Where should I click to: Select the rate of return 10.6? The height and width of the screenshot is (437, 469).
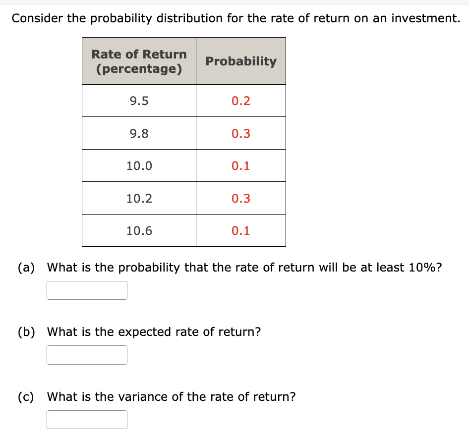pos(138,230)
